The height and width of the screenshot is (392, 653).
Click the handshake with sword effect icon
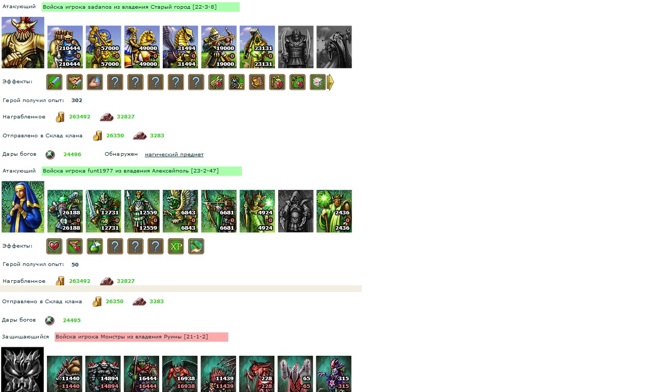(74, 82)
